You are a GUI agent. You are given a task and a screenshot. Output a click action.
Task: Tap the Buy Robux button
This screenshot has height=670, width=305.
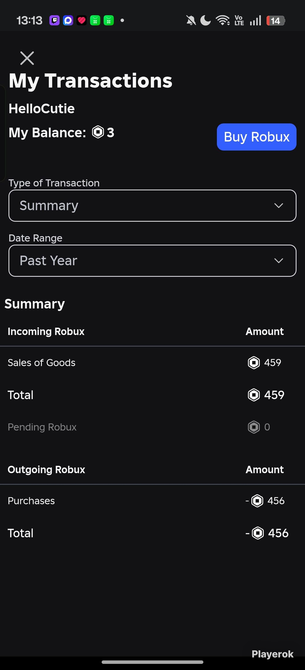coord(257,137)
